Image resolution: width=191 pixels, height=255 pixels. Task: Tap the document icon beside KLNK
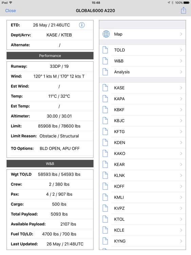tap(105, 175)
